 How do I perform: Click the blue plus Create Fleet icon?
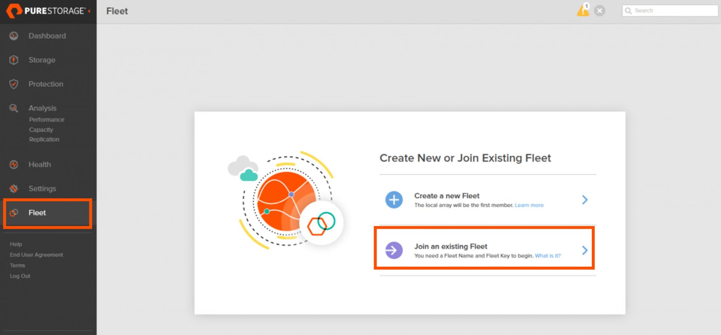(x=394, y=200)
